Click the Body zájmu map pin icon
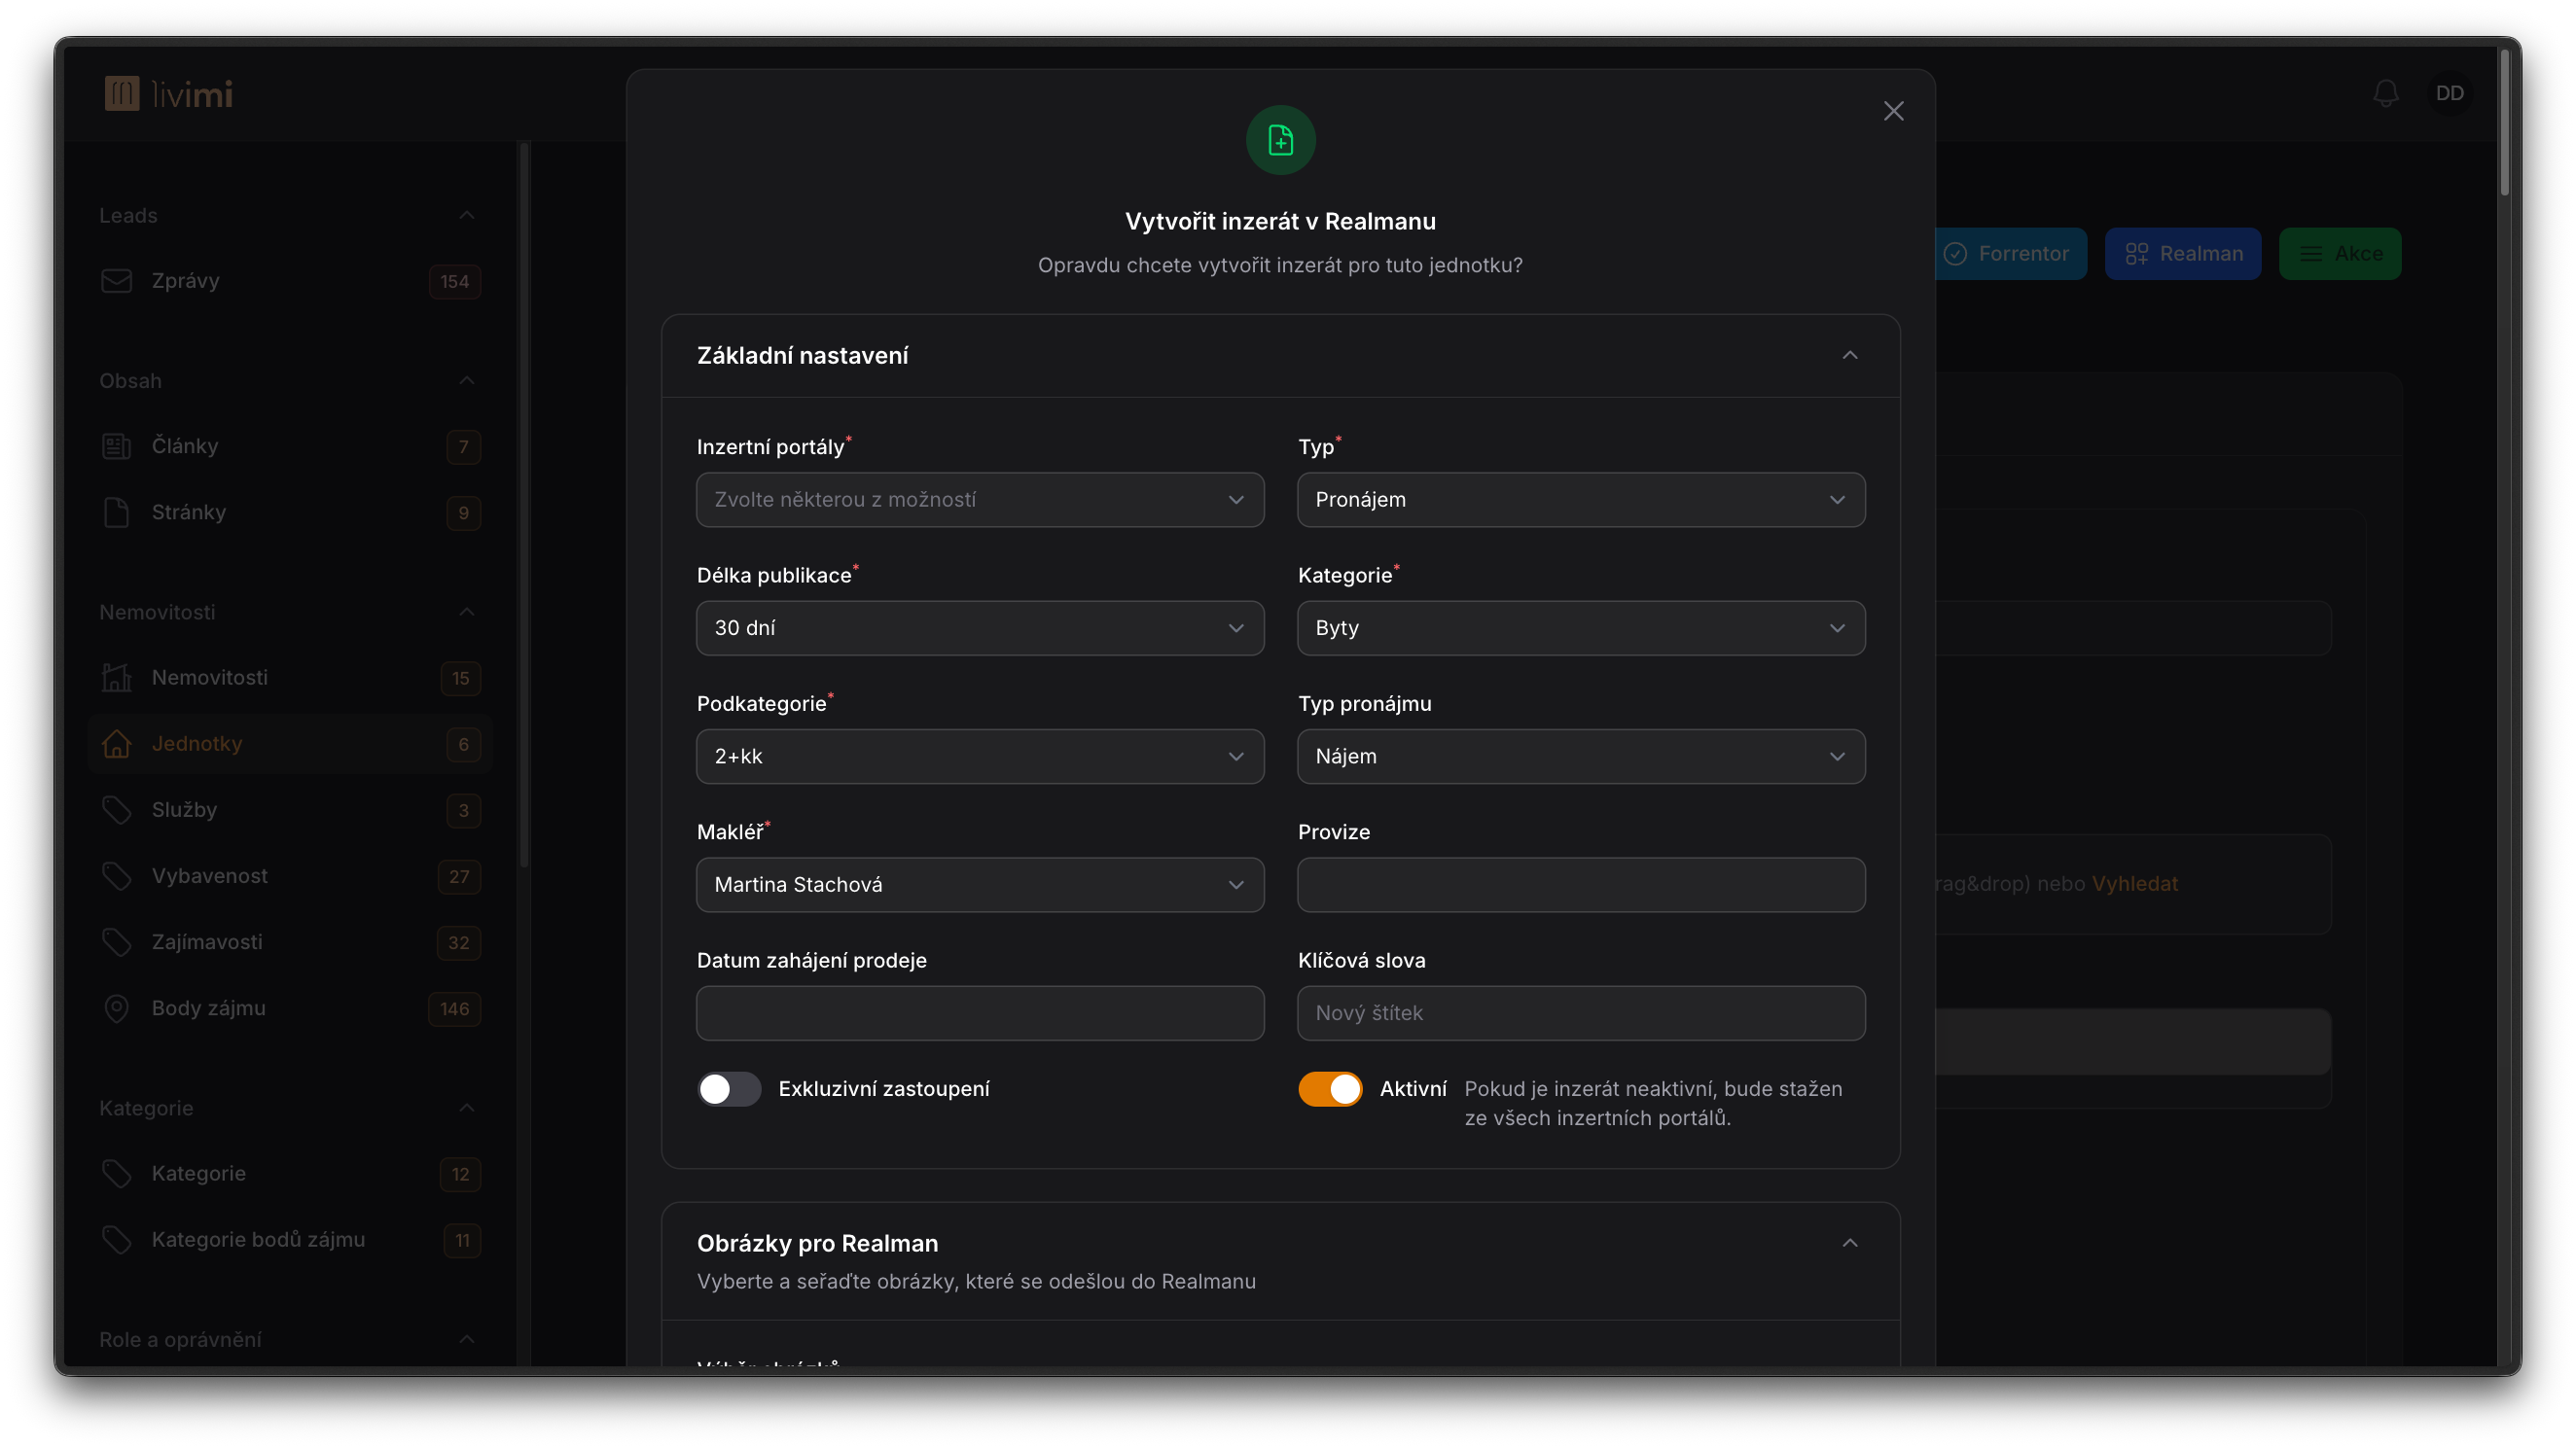2576x1448 pixels. click(117, 1008)
